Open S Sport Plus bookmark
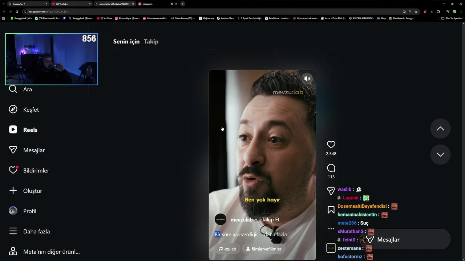Viewport: 465px width, 261px height. [x=249, y=18]
